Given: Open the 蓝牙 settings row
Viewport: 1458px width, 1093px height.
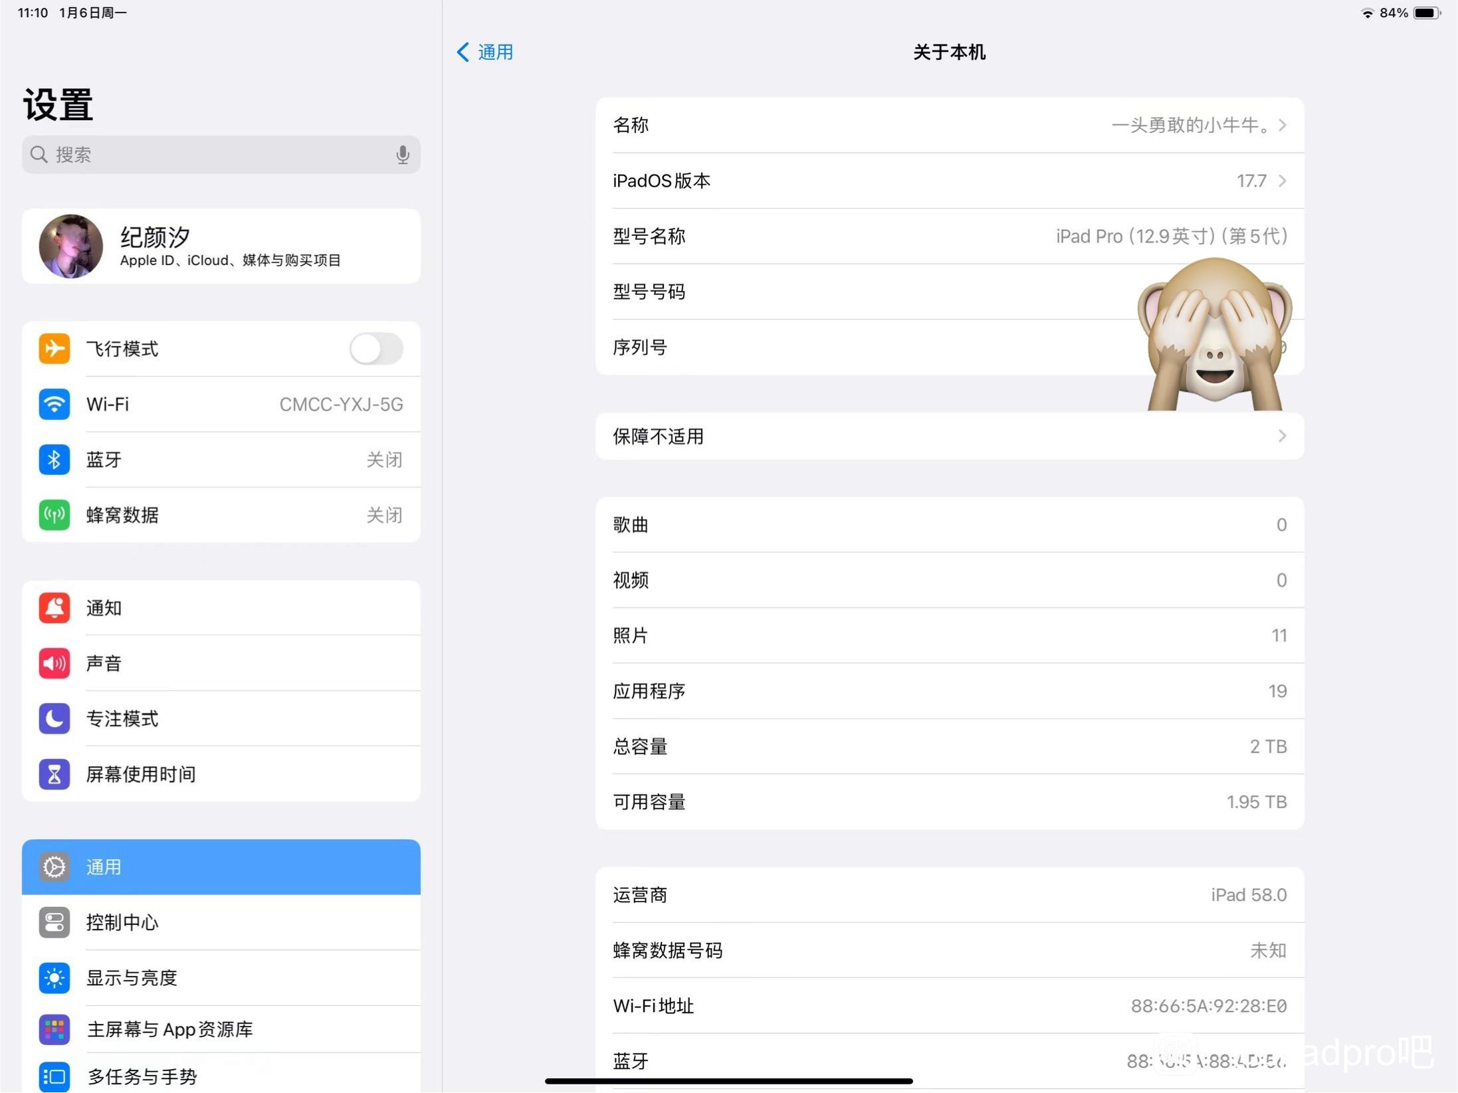Looking at the screenshot, I should (221, 460).
